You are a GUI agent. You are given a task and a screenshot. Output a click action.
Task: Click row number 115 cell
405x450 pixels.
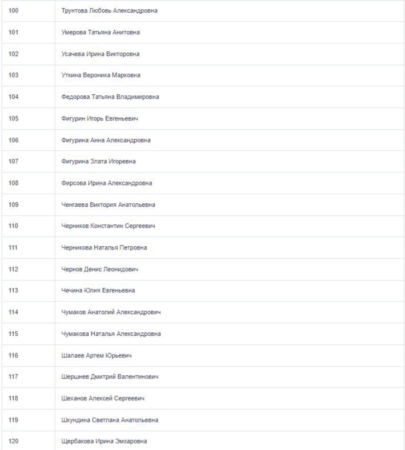[x=14, y=334]
